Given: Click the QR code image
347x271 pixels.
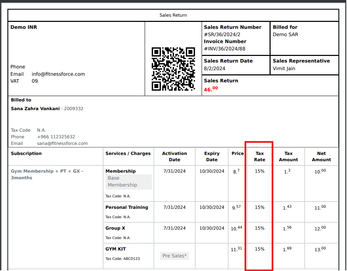Looking at the screenshot, I should (173, 69).
